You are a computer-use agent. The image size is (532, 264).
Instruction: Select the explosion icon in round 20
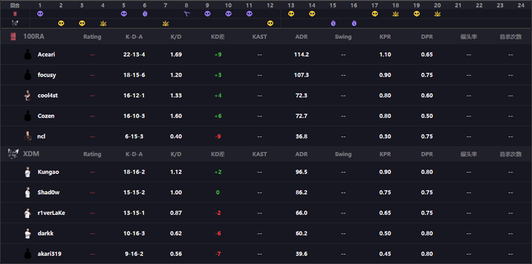pyautogui.click(x=438, y=13)
